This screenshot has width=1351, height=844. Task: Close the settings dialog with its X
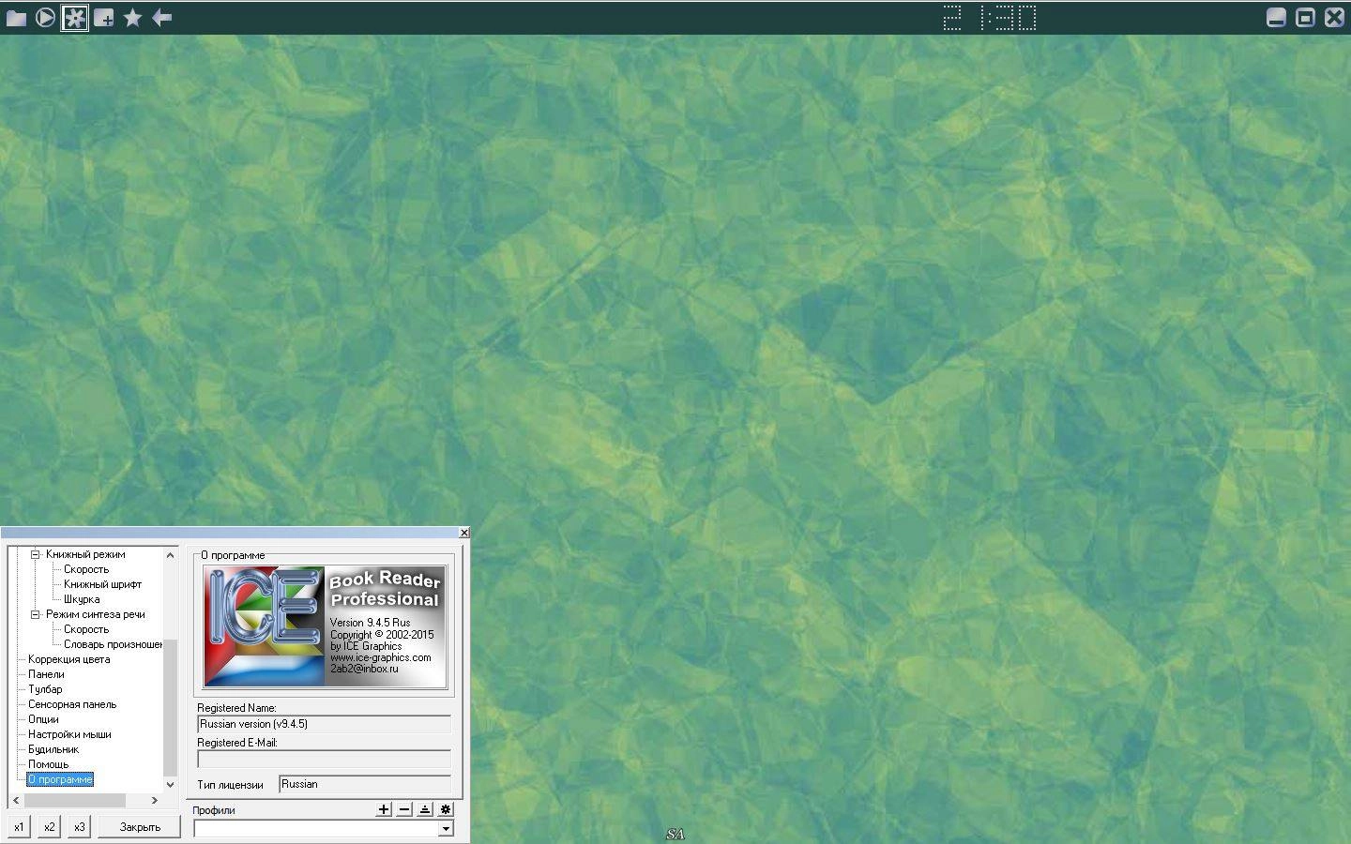point(463,533)
